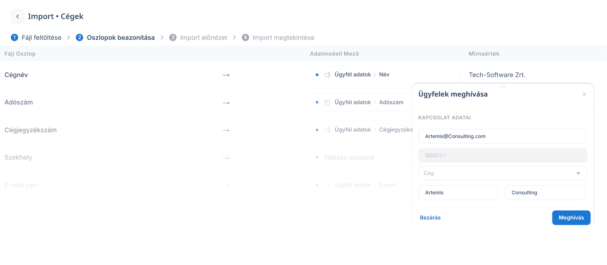Open the Cég dropdown in the dialog
607x265 pixels.
(502, 173)
